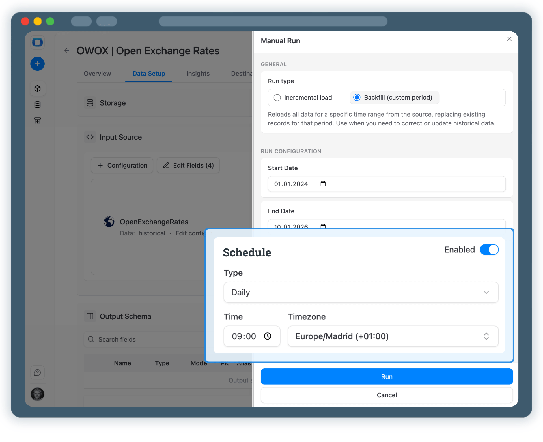Open the Start Date calendar picker

(323, 184)
